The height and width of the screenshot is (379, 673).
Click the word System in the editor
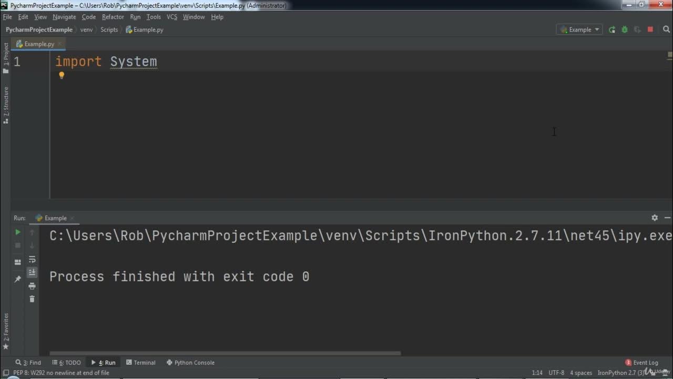pos(134,62)
